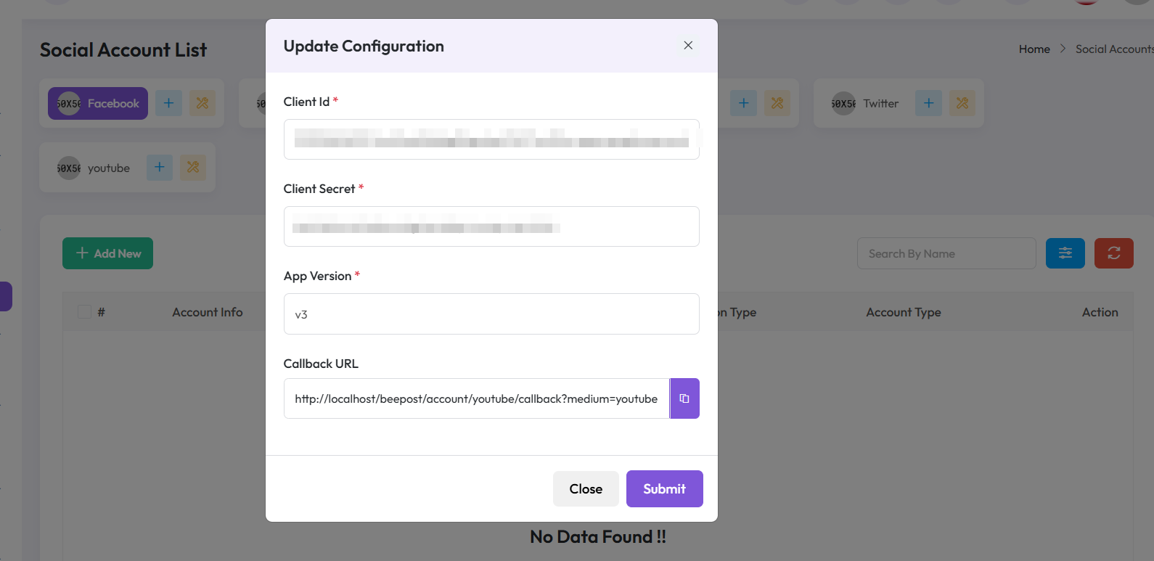1154x561 pixels.
Task: Select the Facebook platform tab
Action: pyautogui.click(x=98, y=103)
